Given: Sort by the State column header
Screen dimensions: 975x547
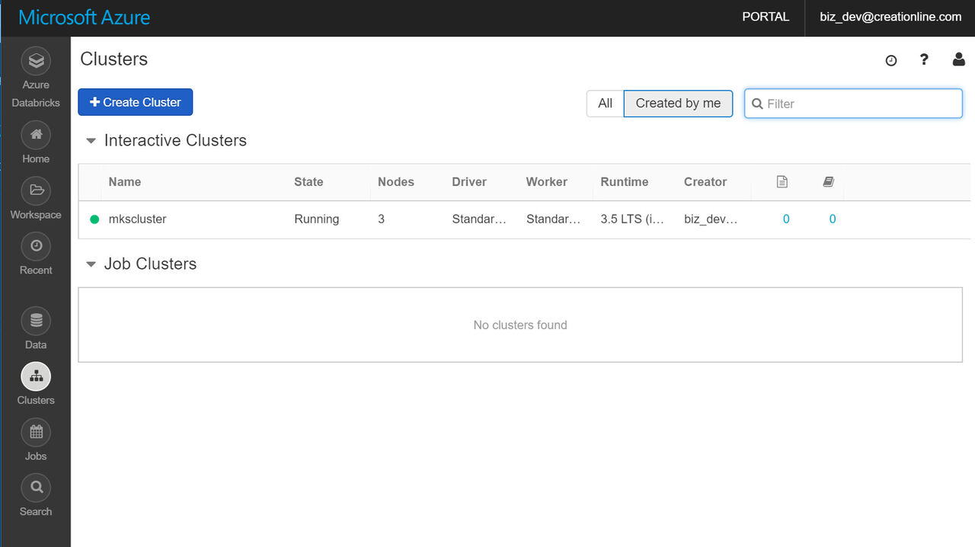Looking at the screenshot, I should click(x=308, y=182).
